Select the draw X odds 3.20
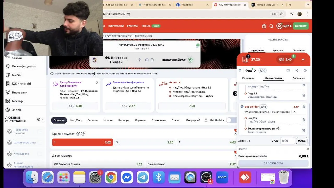Screen dimensions: 334x188 145,142
